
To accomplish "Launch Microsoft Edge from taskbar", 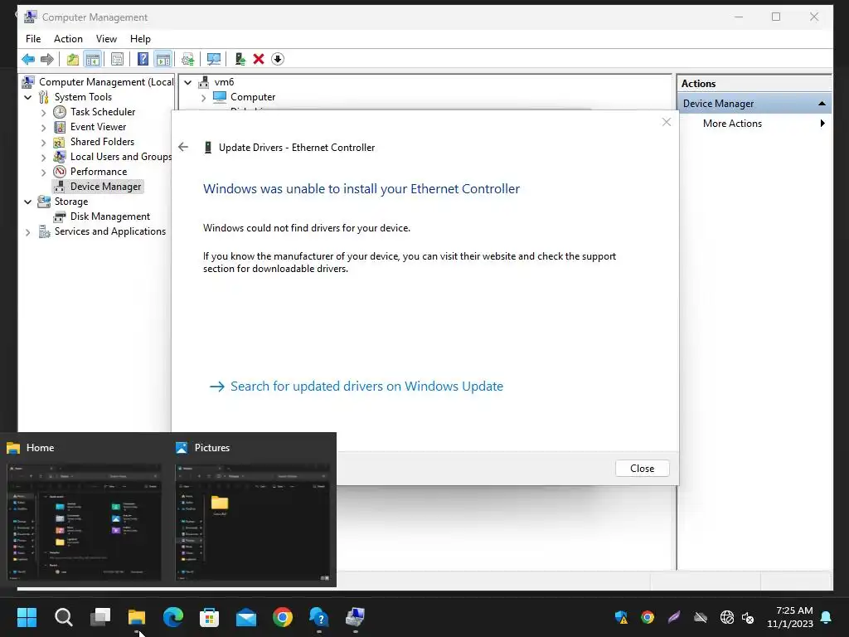I will pos(173,617).
